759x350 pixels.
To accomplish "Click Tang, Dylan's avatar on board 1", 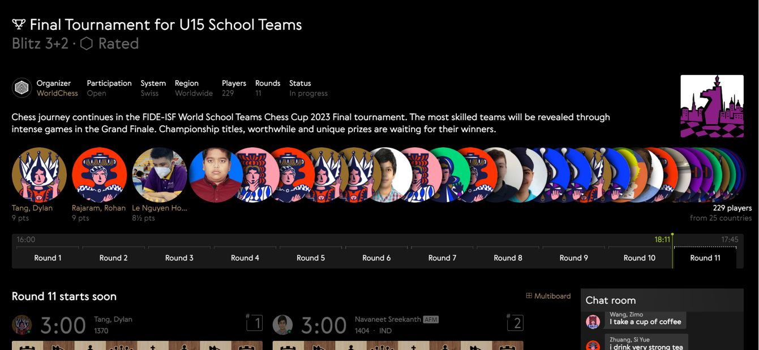I will [22, 325].
